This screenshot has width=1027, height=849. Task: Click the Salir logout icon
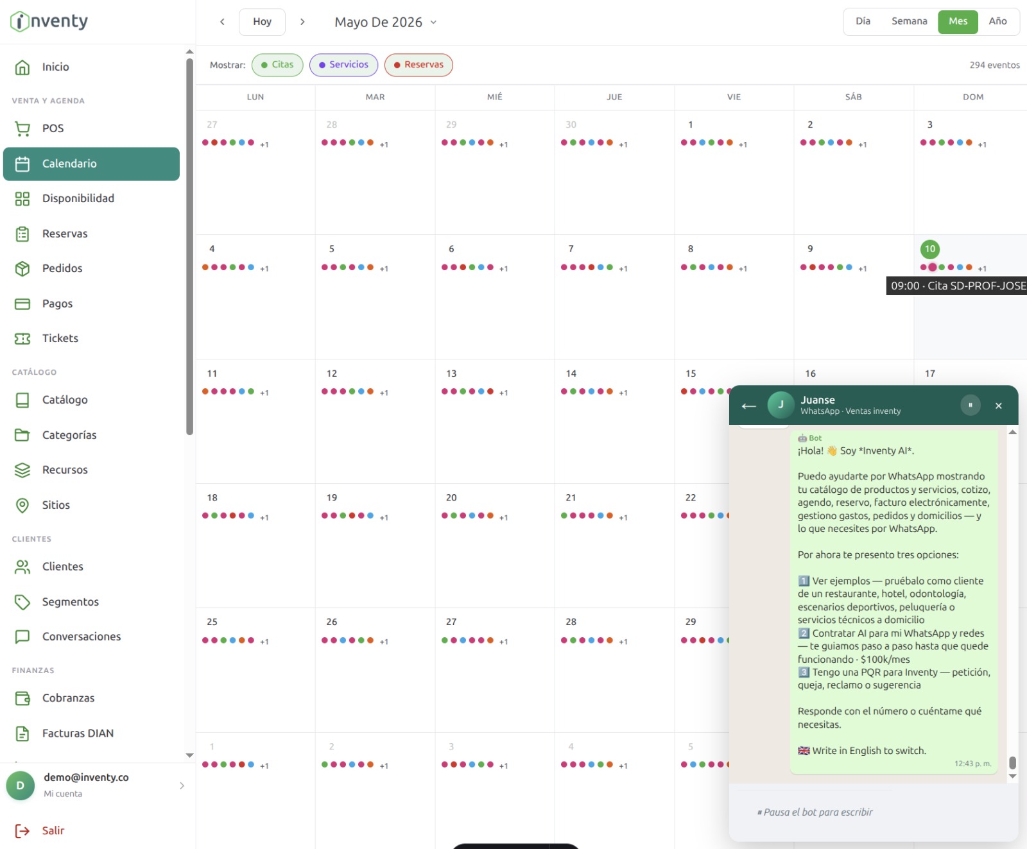click(x=22, y=831)
